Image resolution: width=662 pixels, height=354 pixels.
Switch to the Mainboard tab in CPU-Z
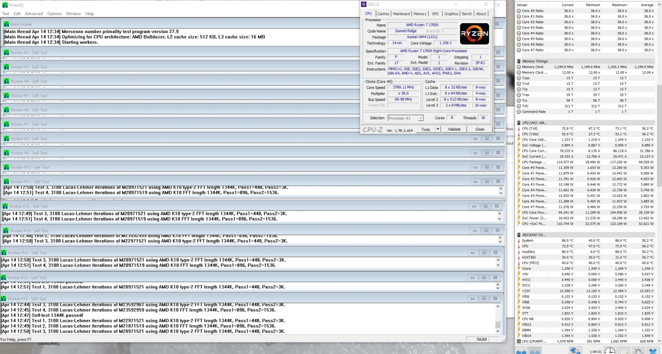[401, 14]
